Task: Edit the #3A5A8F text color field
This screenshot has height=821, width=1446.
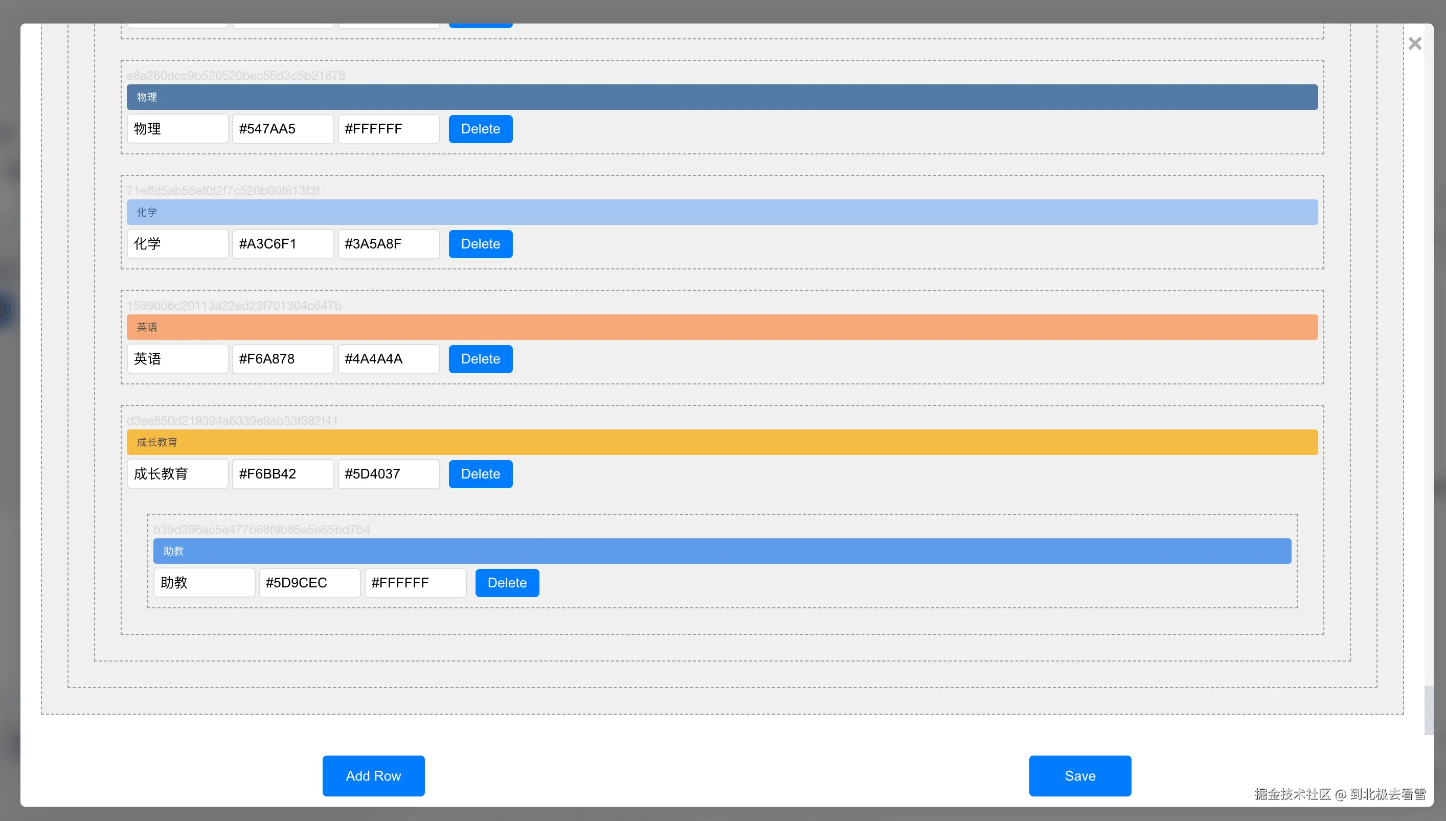Action: point(388,244)
